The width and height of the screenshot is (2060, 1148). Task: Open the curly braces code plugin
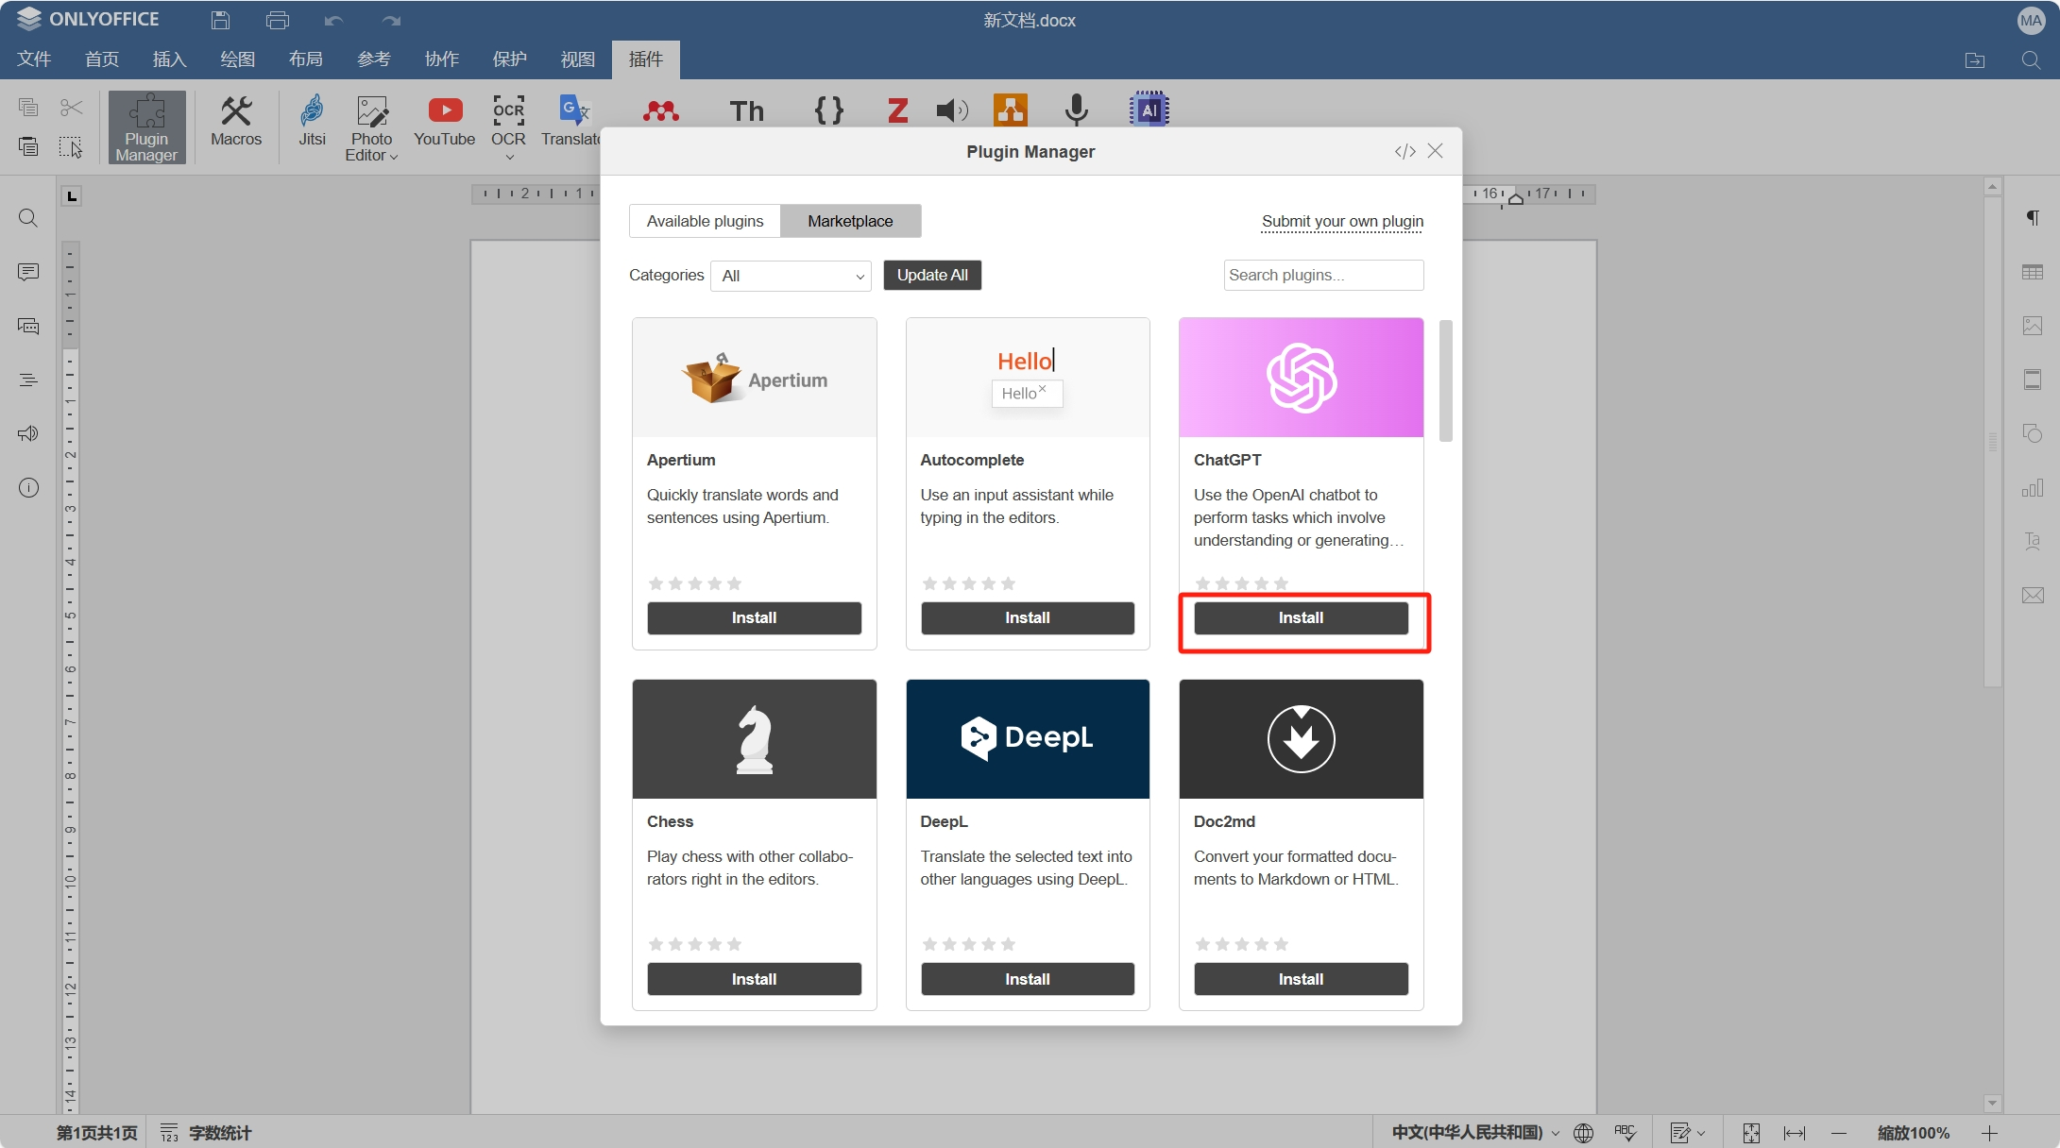(x=829, y=110)
